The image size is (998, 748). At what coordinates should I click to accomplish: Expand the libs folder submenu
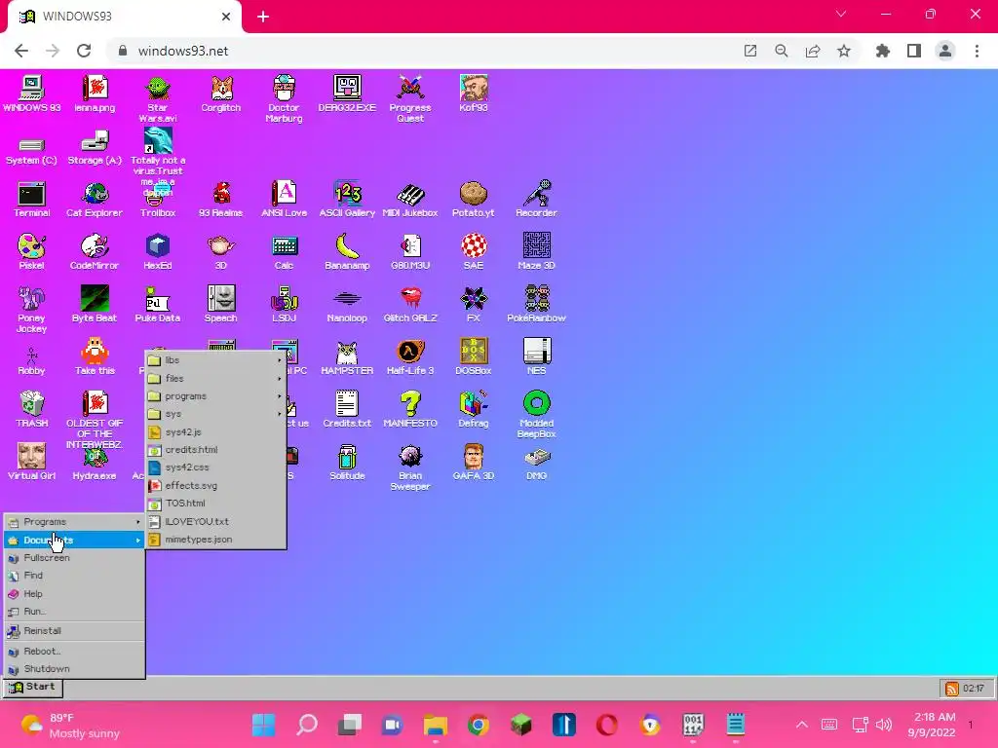point(215,360)
